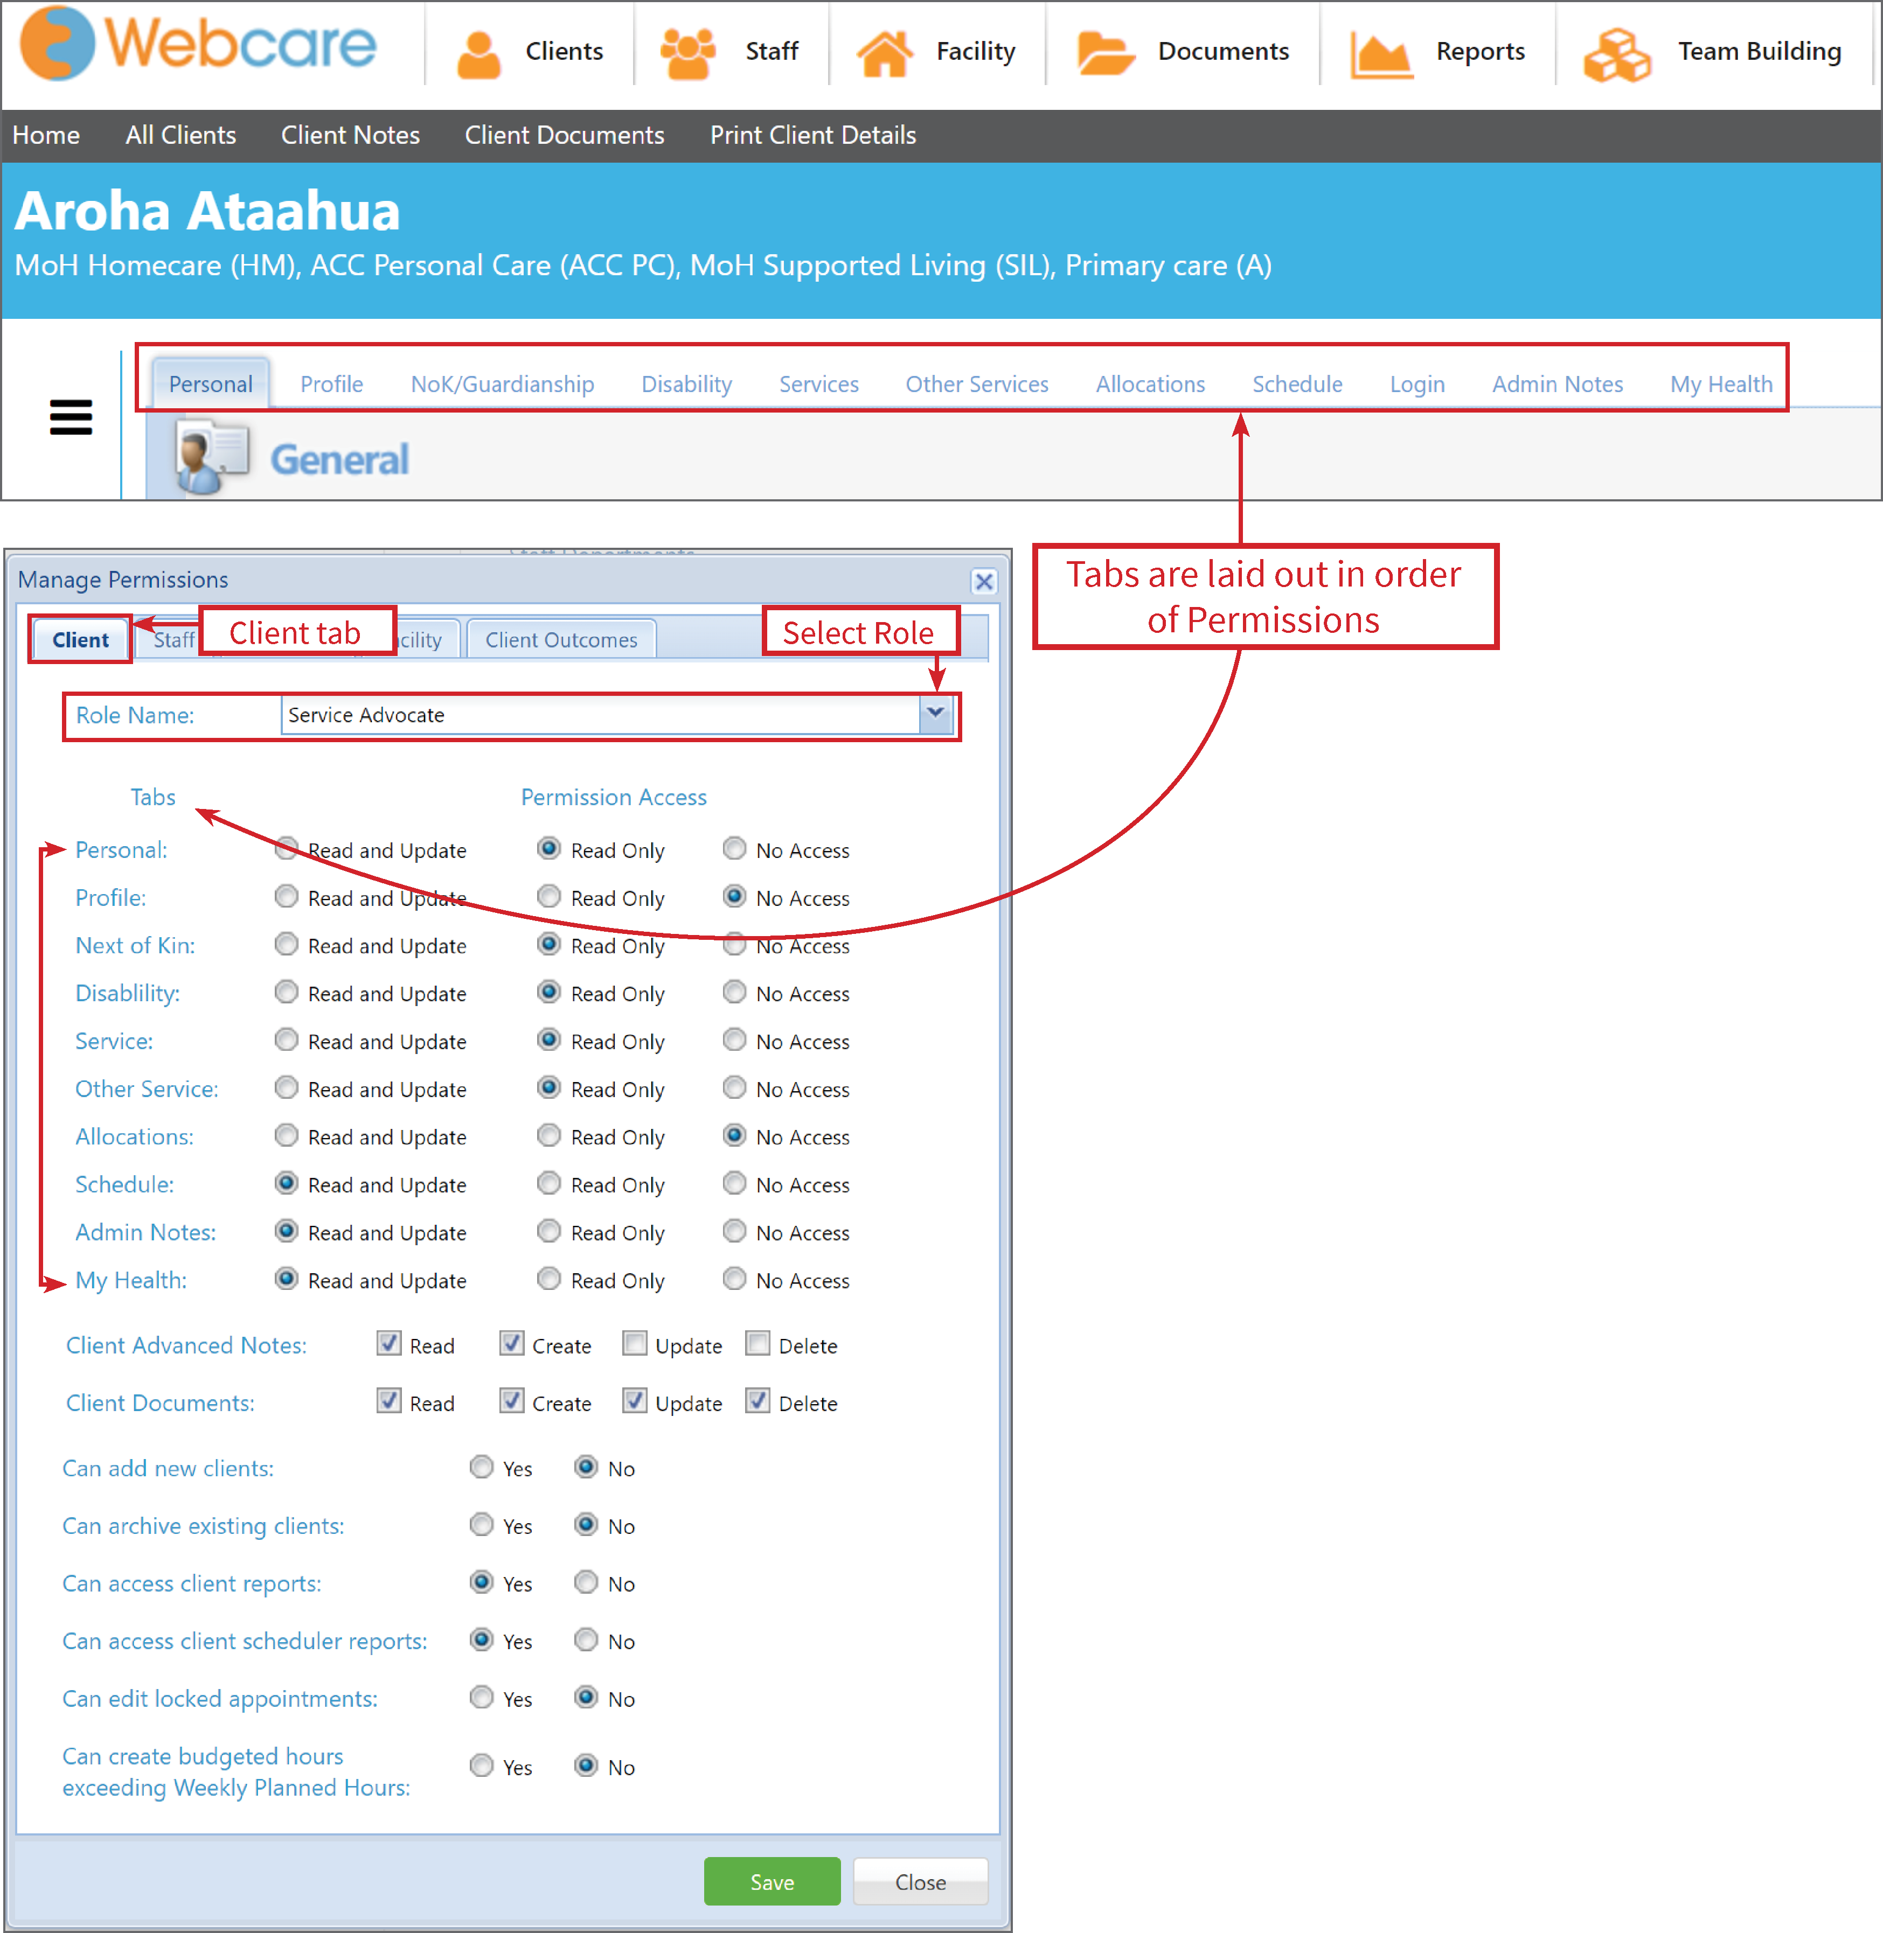
Task: Click Print Client Details
Action: (812, 135)
